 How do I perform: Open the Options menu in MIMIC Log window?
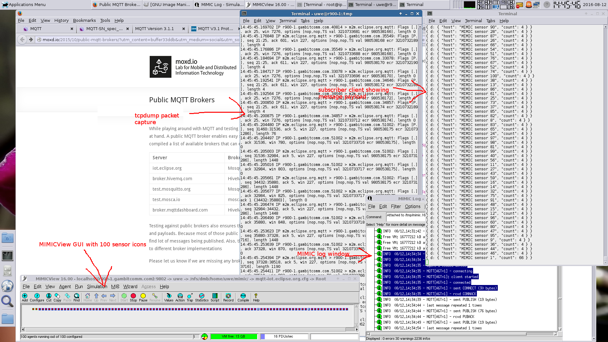pyautogui.click(x=413, y=206)
